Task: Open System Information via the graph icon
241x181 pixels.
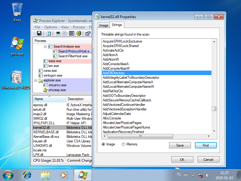Action: pyautogui.click(x=58, y=33)
